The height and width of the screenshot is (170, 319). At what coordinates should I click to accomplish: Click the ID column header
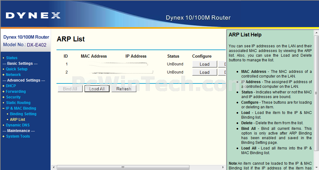[66, 56]
